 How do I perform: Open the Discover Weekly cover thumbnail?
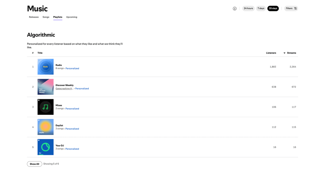tap(45, 87)
